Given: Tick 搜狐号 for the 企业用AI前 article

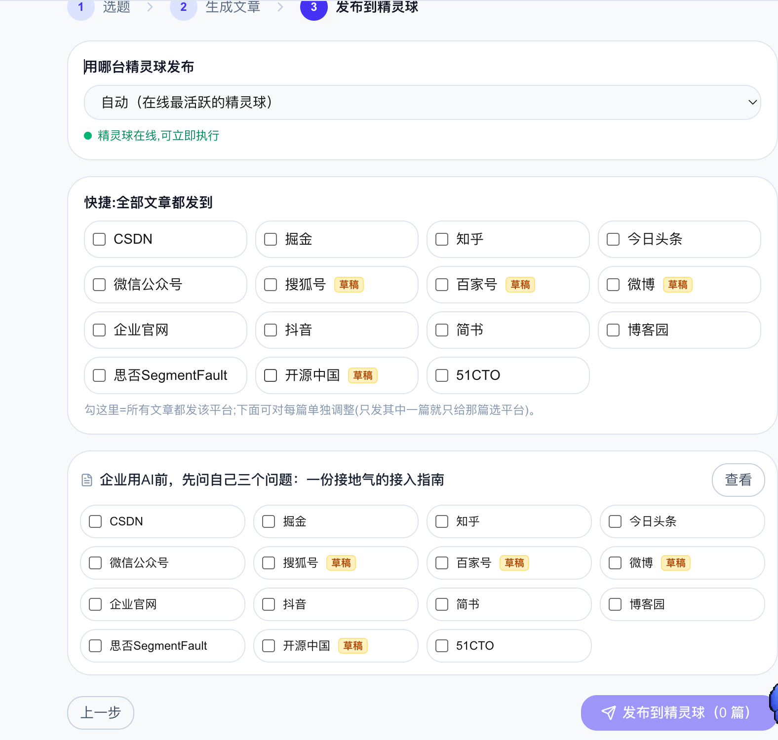Looking at the screenshot, I should coord(269,563).
